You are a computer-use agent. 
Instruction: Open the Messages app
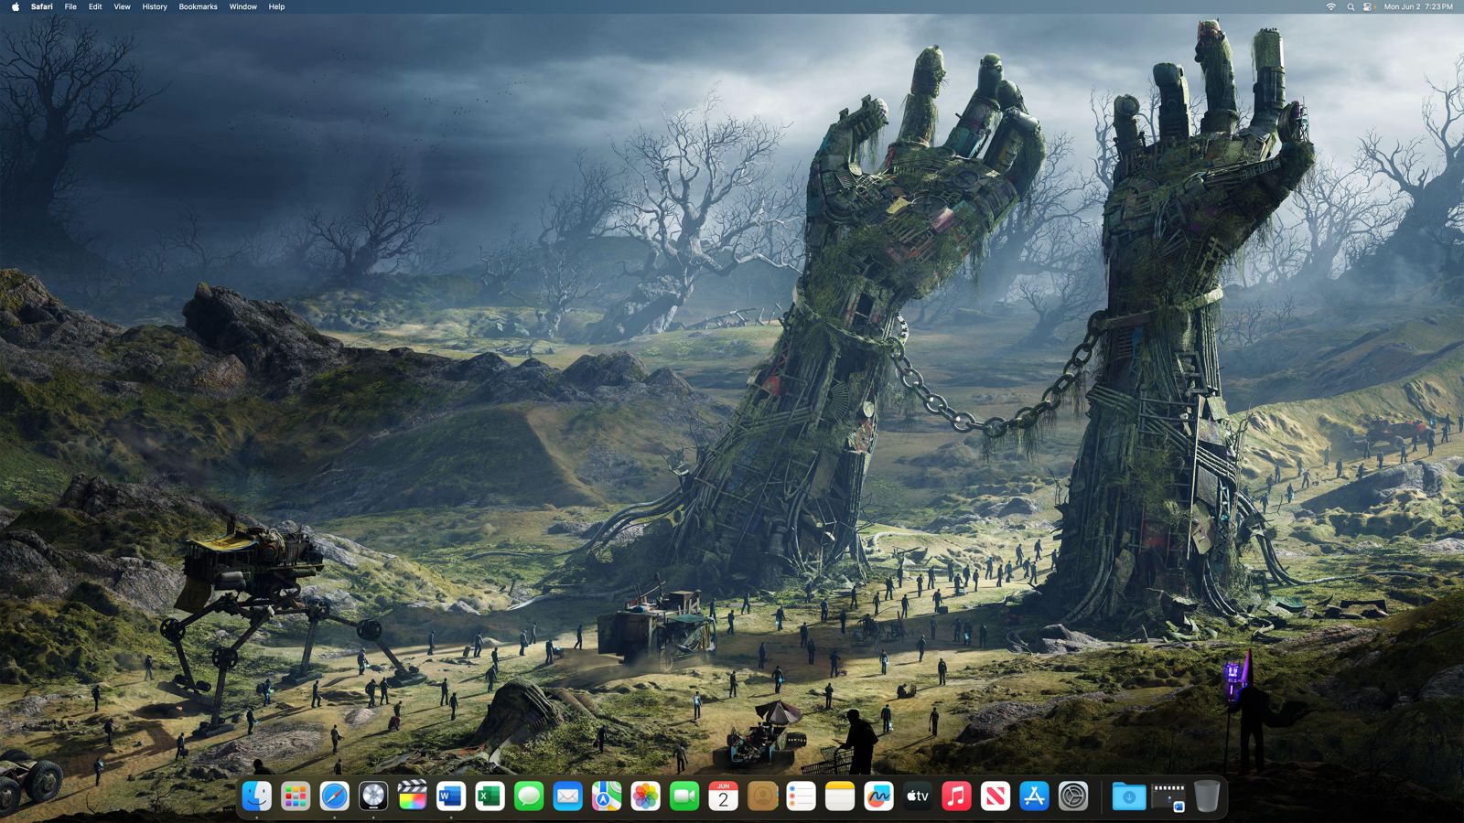point(529,796)
